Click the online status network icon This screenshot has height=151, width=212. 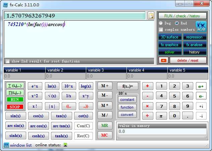point(65,145)
